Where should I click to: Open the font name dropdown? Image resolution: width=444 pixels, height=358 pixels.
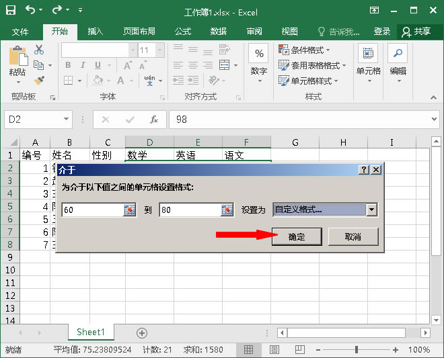click(x=133, y=50)
